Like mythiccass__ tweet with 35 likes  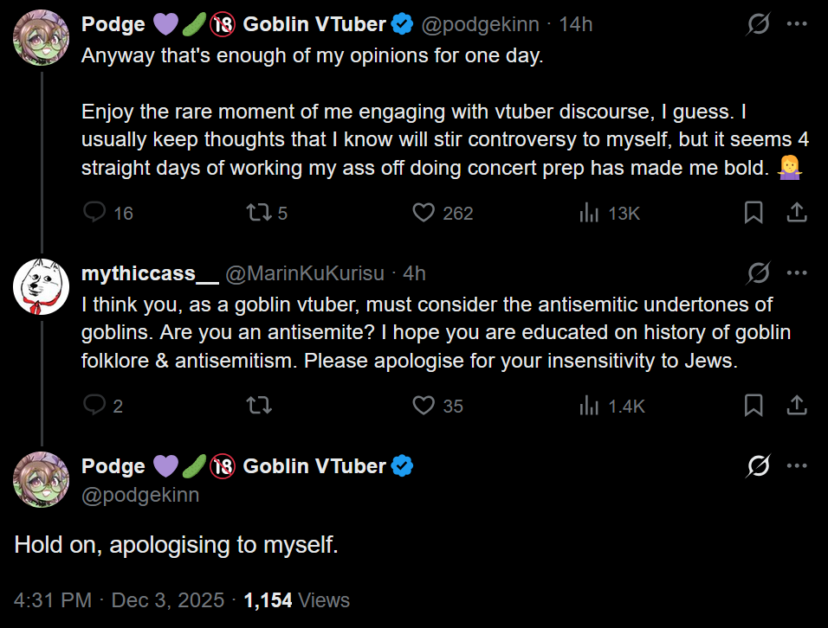coord(424,405)
